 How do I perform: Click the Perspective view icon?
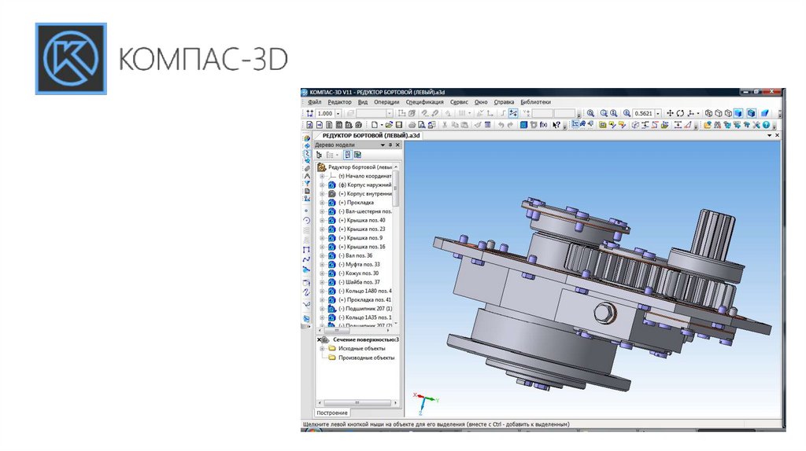click(x=766, y=114)
